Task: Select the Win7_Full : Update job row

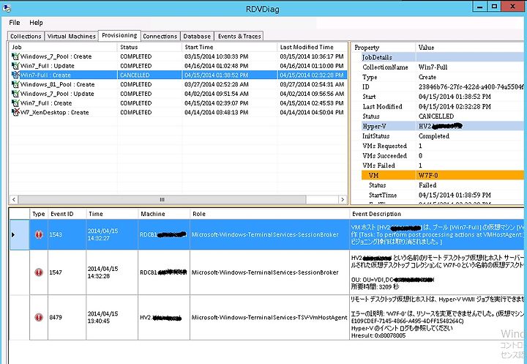Action: 178,66
